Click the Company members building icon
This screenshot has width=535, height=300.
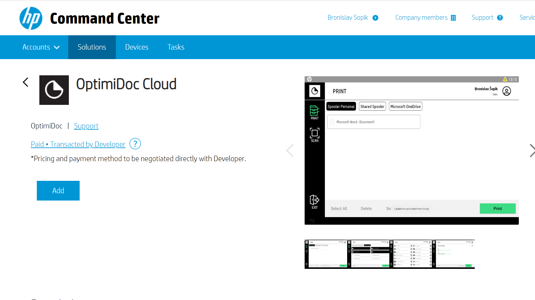click(453, 18)
